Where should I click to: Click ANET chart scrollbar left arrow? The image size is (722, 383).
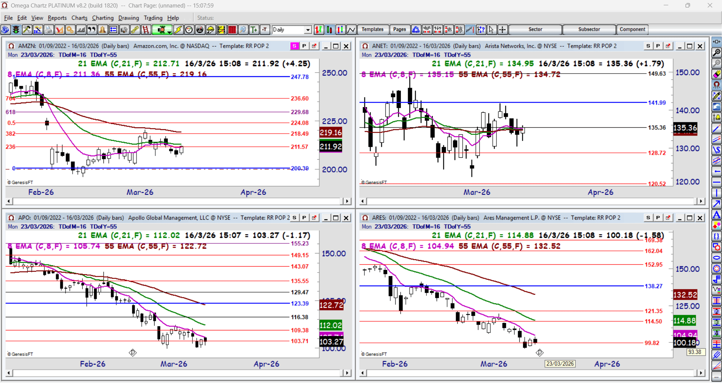(x=363, y=201)
